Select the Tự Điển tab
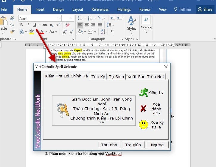216x167 pixels. coord(116,77)
